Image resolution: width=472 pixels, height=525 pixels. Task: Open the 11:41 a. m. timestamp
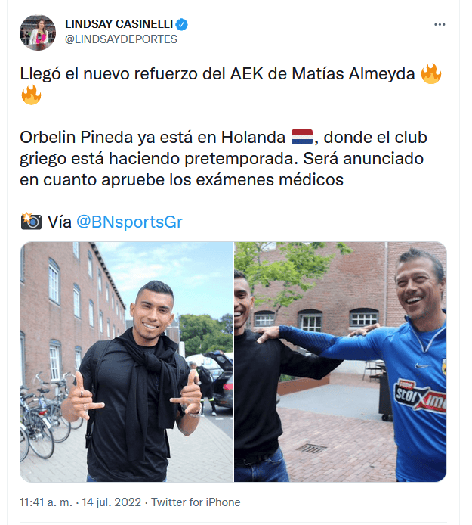click(x=46, y=502)
